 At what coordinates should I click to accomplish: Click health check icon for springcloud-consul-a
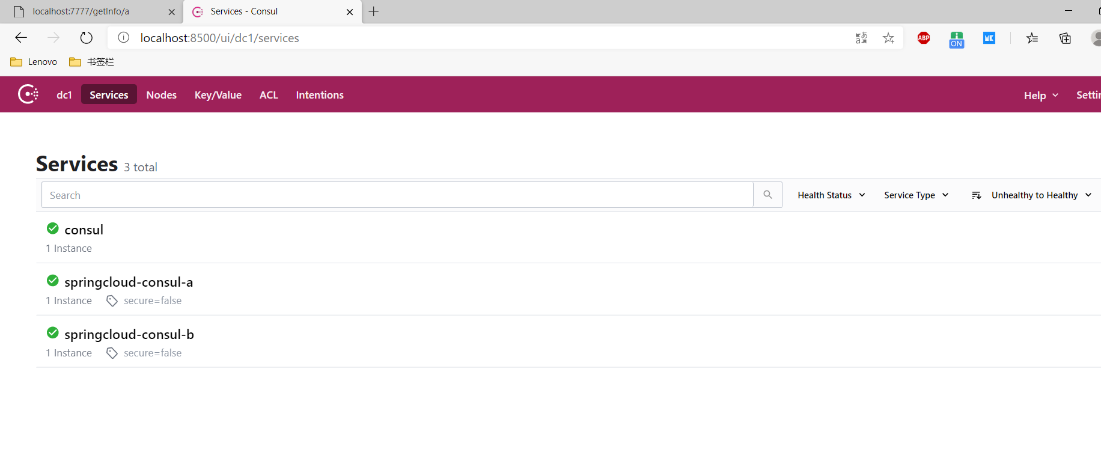pos(53,281)
